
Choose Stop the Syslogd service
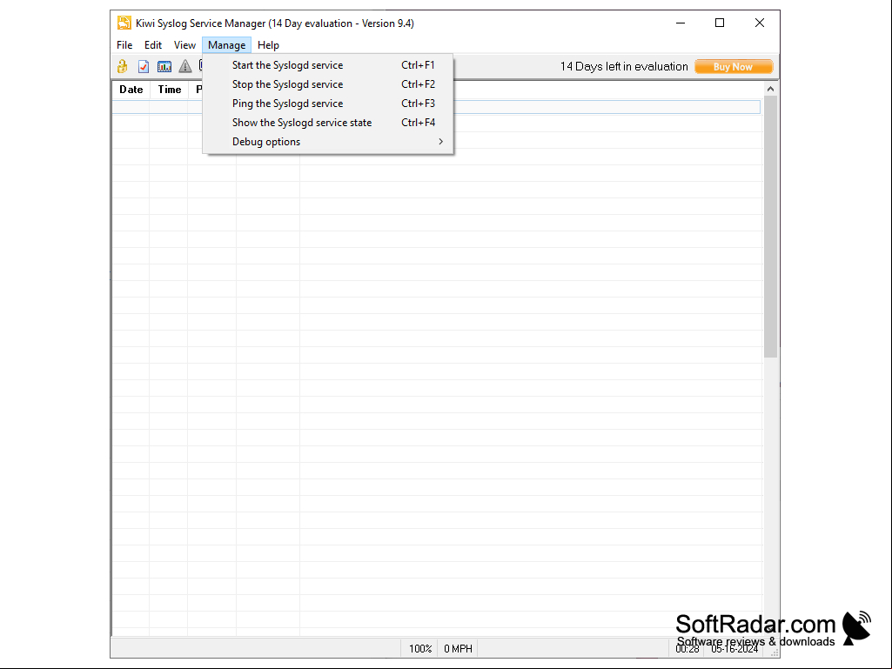tap(328, 84)
